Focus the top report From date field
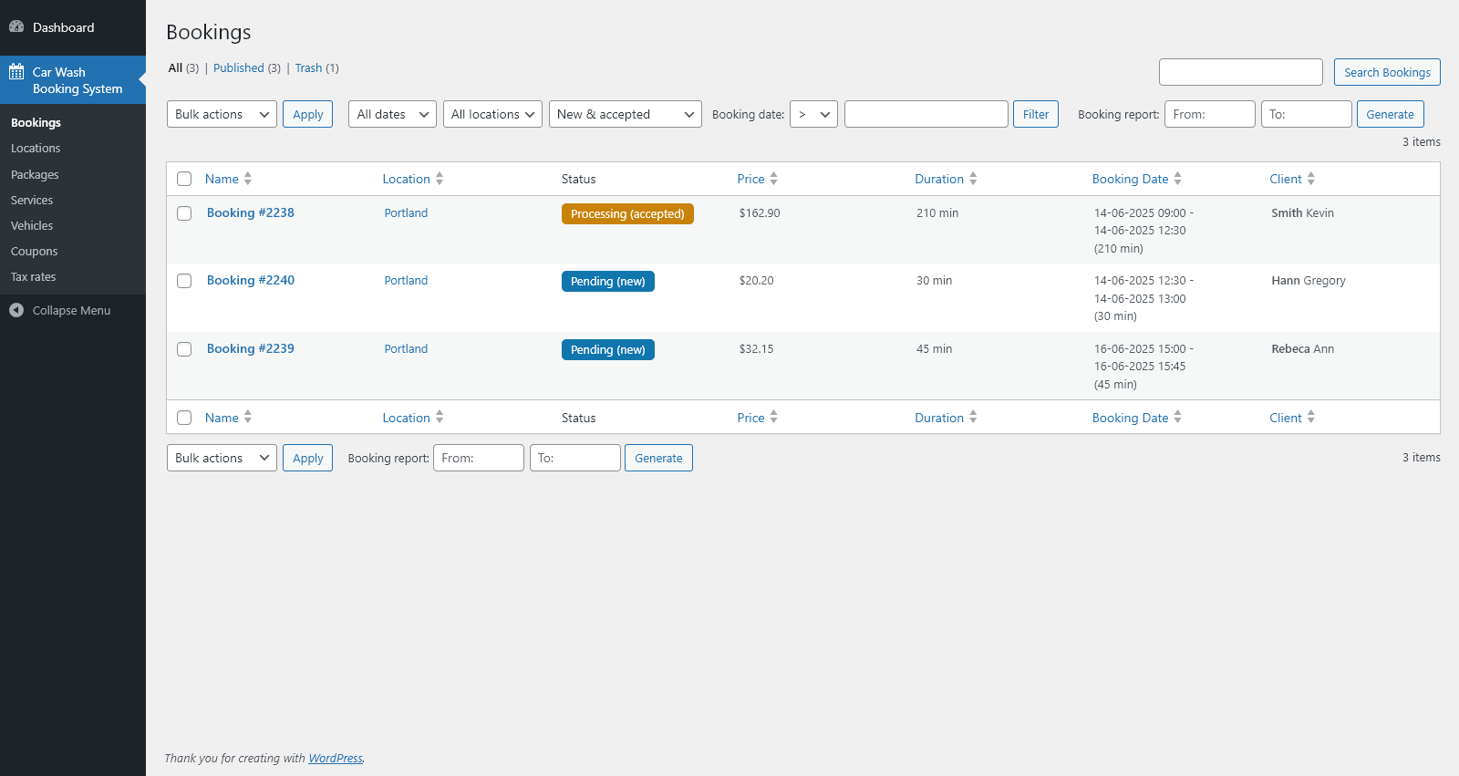The image size is (1459, 776). 1210,114
